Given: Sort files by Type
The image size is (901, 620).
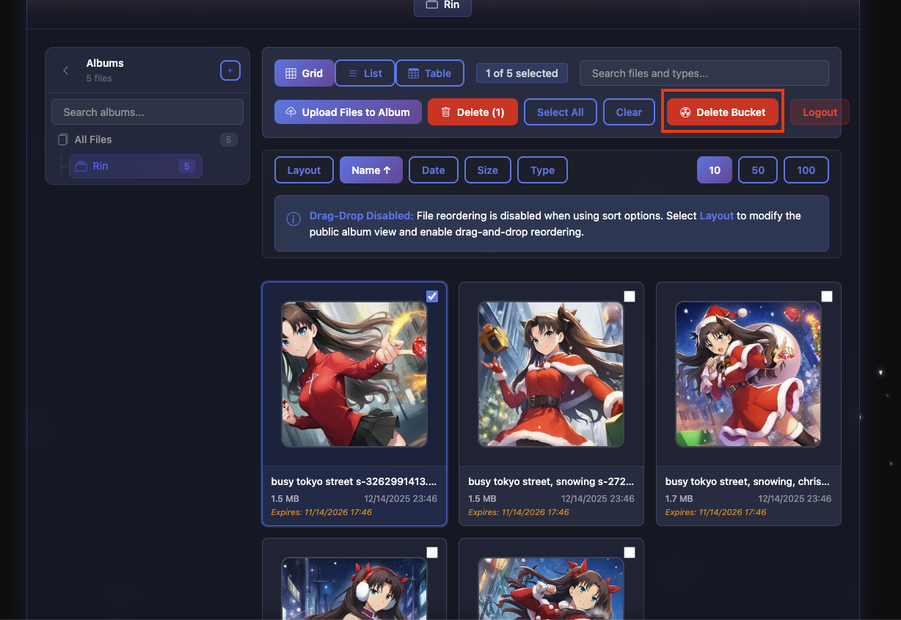Looking at the screenshot, I should pos(542,170).
